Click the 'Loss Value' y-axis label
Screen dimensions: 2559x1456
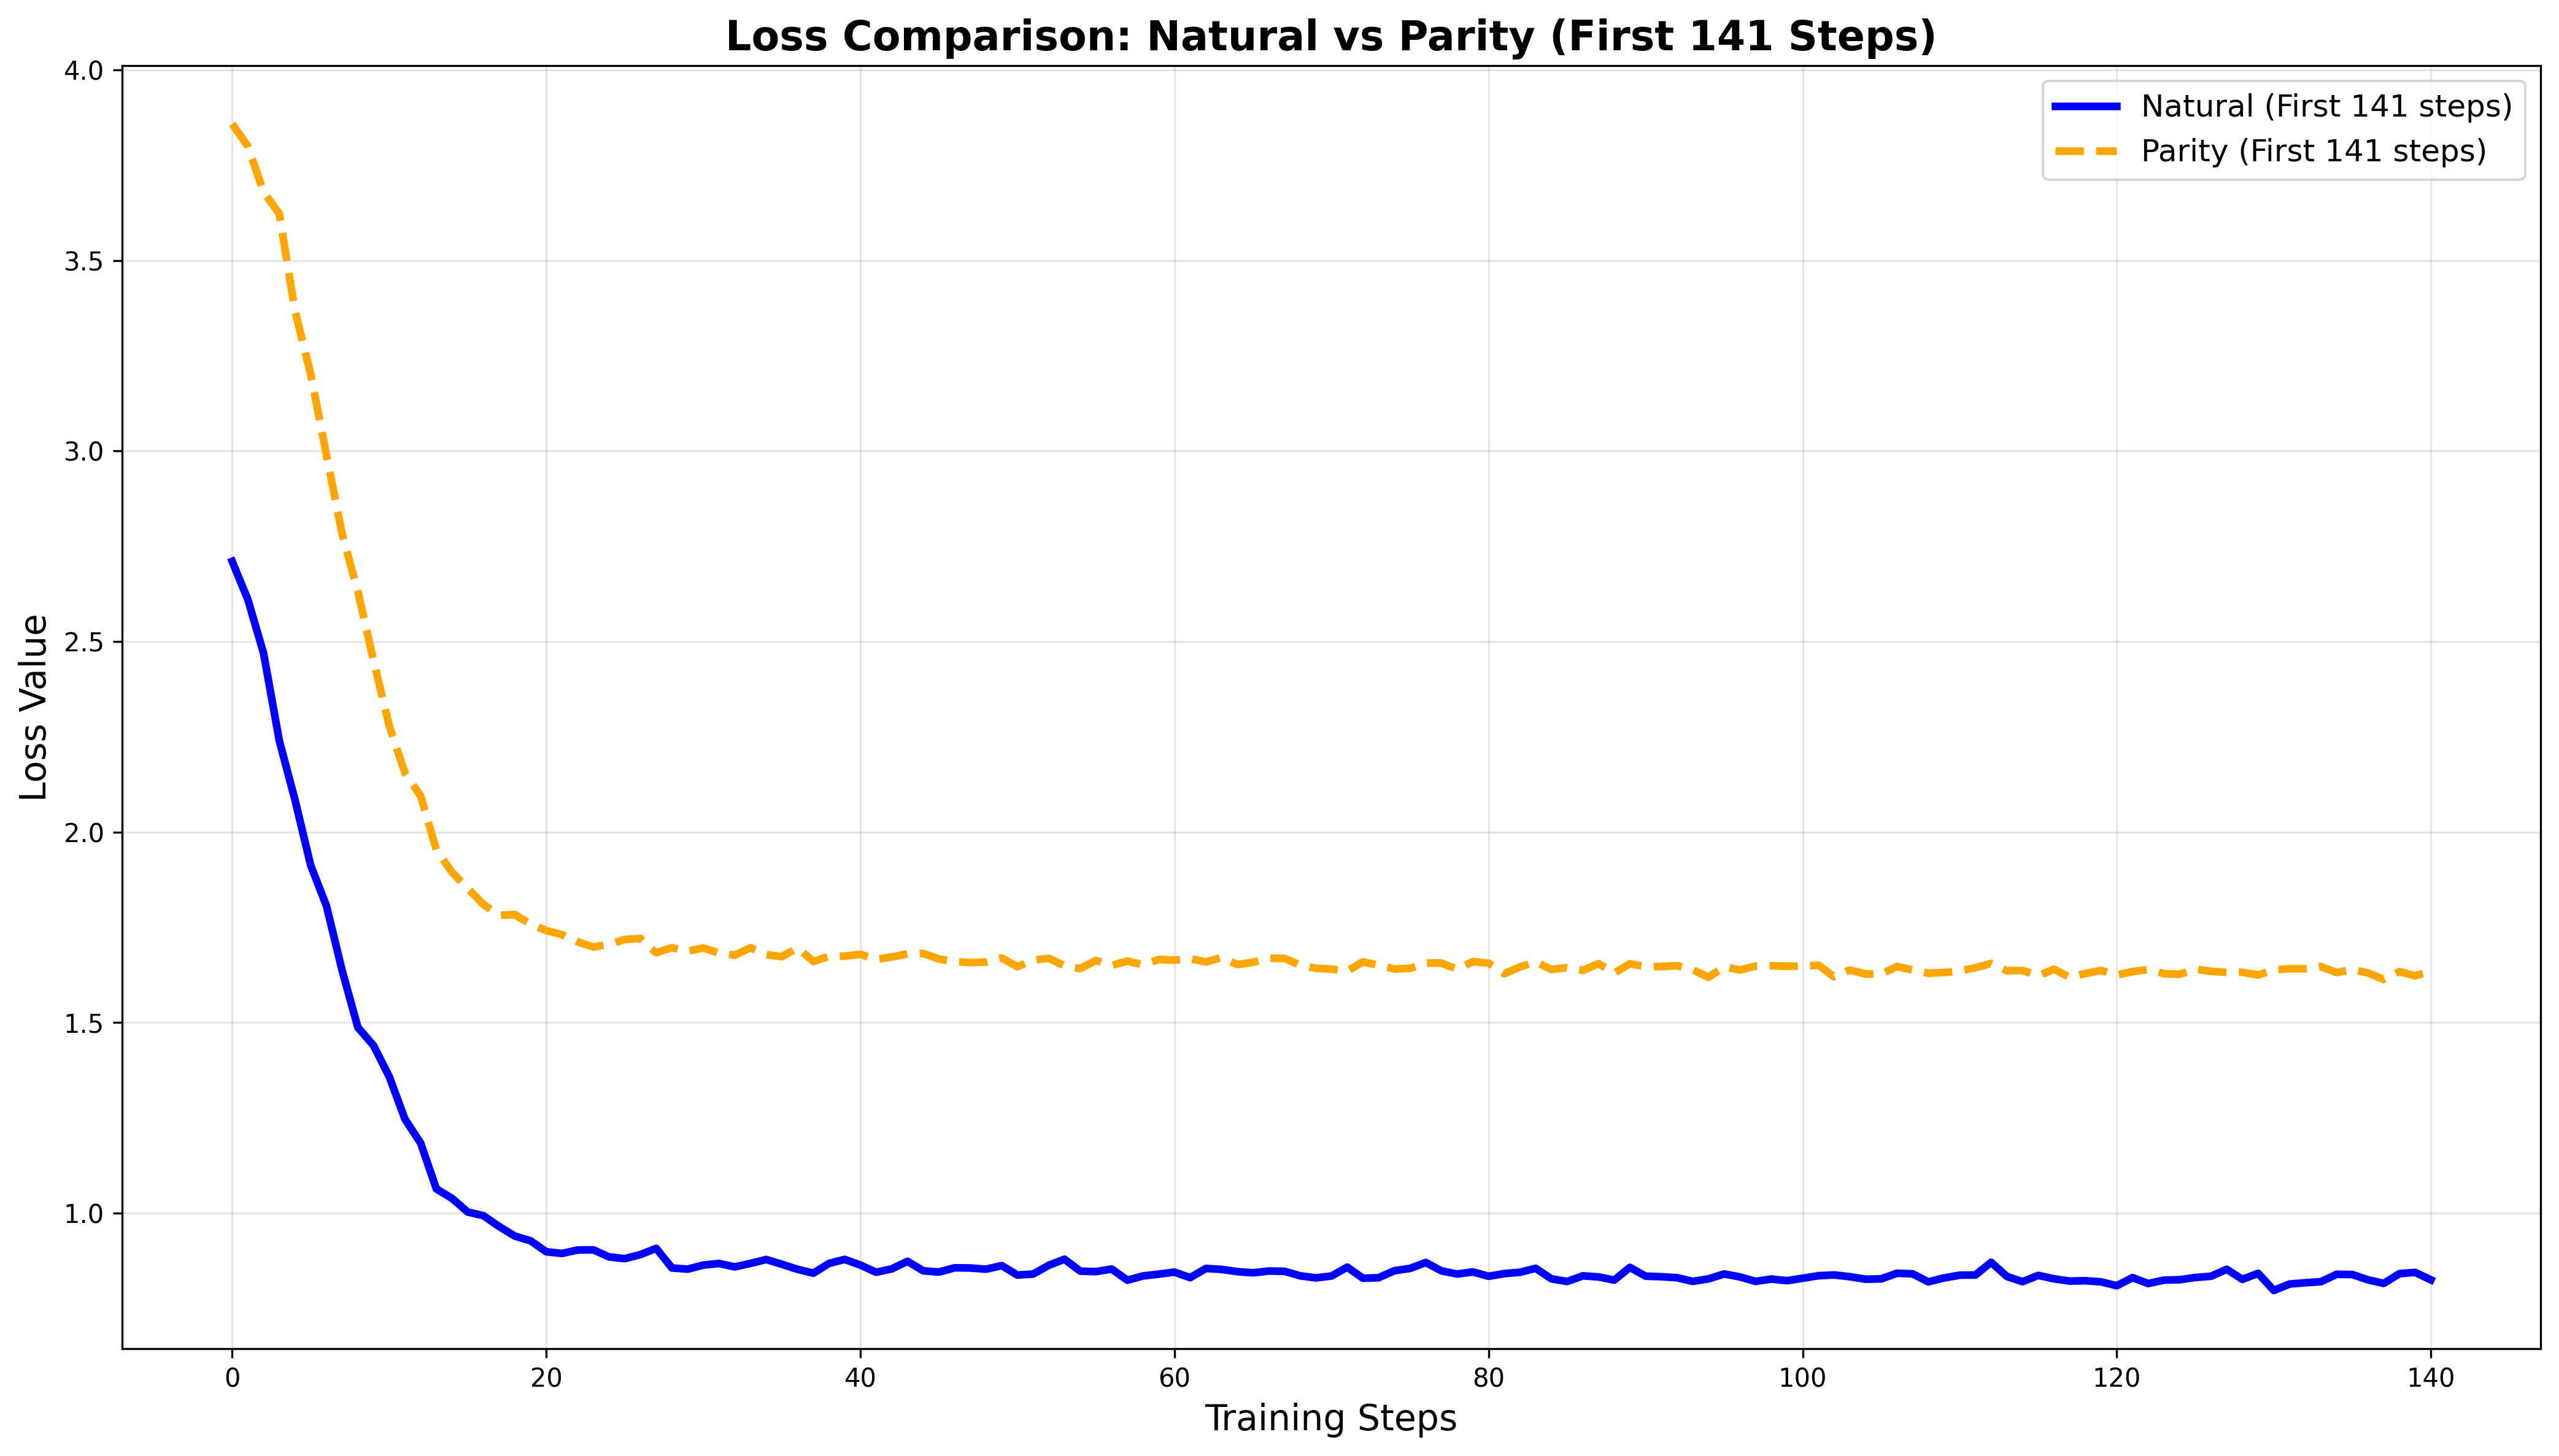click(34, 707)
